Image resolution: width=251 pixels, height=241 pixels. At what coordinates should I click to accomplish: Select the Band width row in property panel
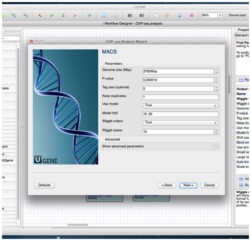click(242, 142)
